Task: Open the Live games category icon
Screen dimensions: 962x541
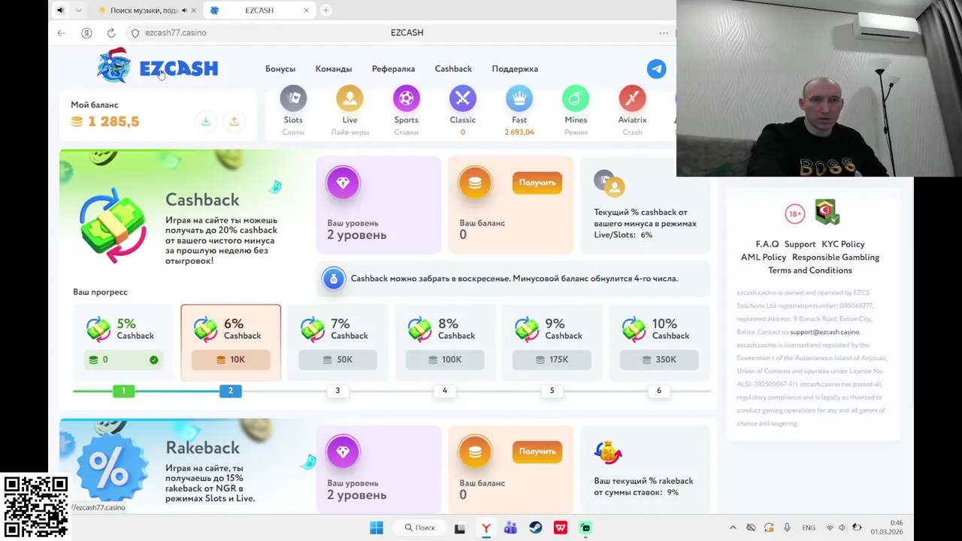Action: click(349, 98)
